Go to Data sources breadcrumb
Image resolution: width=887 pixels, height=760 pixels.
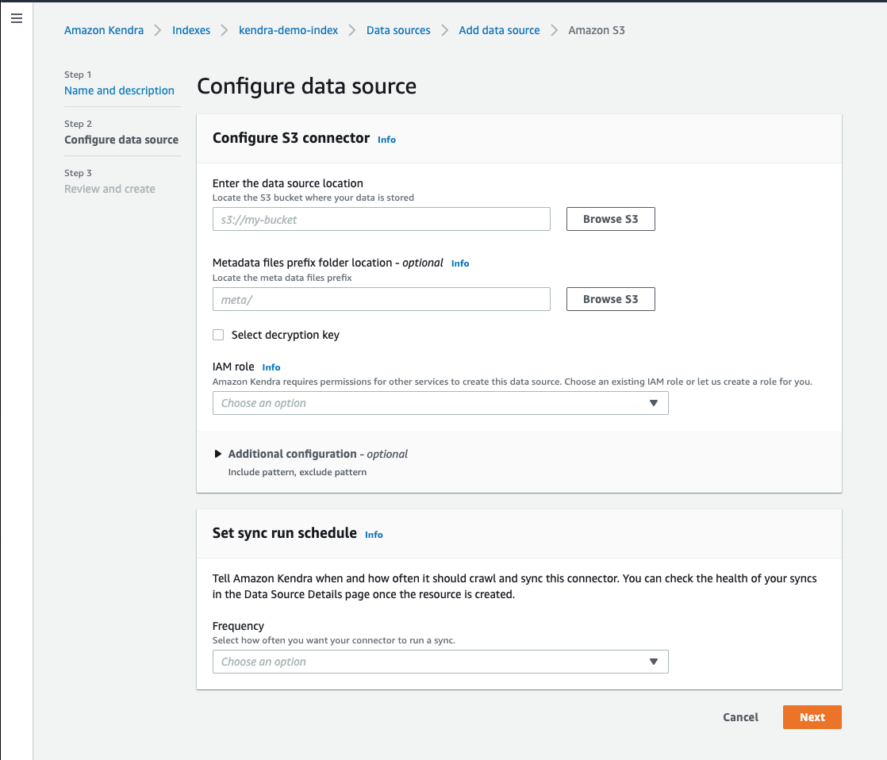click(x=398, y=30)
